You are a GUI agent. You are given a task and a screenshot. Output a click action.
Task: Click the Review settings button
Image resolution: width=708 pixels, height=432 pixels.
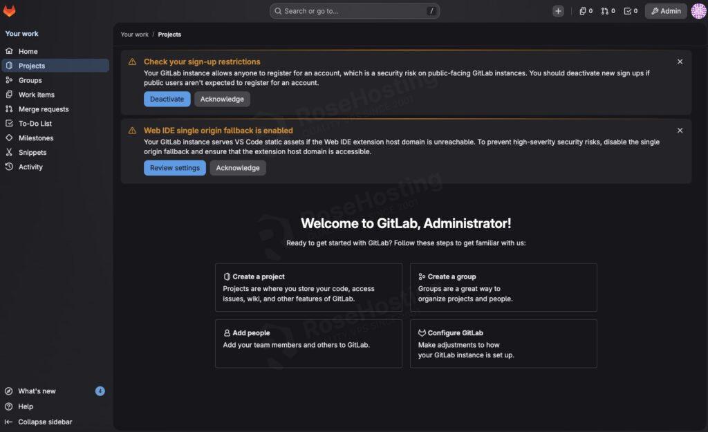pyautogui.click(x=175, y=168)
